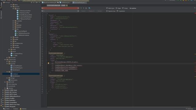This screenshot has height=110, width=196.
Task: Open TODO tool window tab
Action: pos(6,109)
